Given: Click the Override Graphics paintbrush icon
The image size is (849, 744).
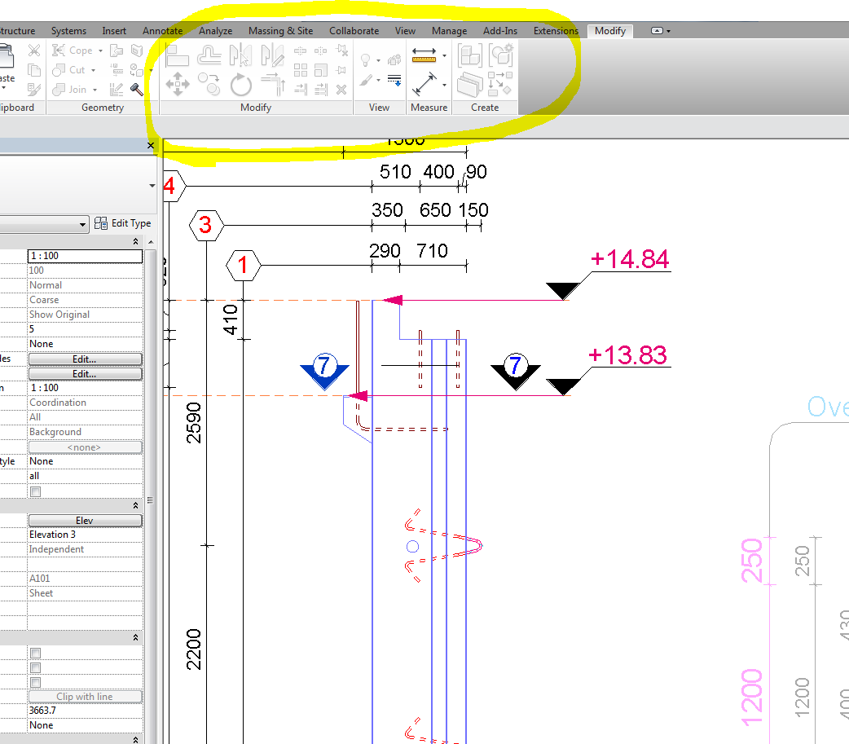Looking at the screenshot, I should [366, 81].
